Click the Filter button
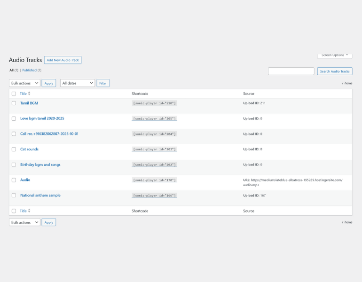 pos(103,83)
